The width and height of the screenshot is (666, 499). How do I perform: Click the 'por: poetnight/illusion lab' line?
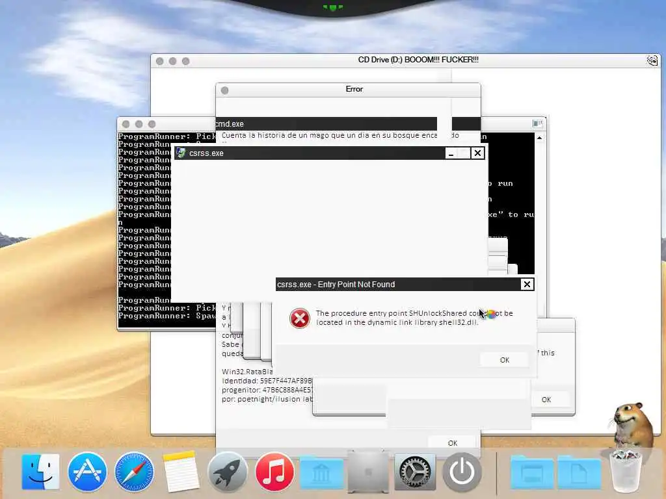(267, 399)
